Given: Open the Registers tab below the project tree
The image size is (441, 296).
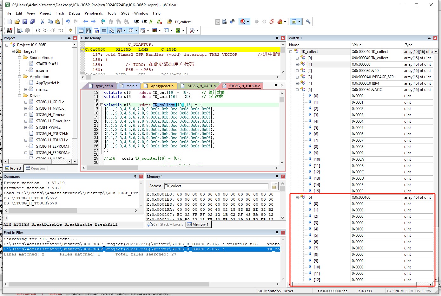Looking at the screenshot, I should click(36, 168).
